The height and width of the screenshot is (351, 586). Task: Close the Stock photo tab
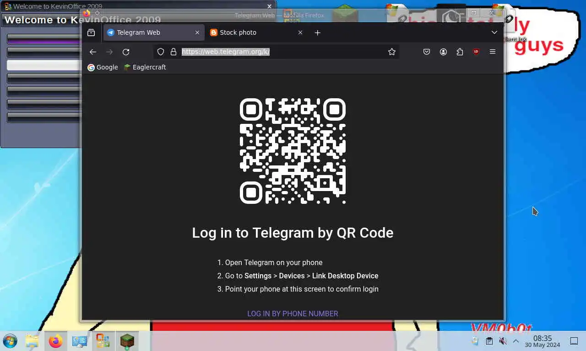[300, 32]
